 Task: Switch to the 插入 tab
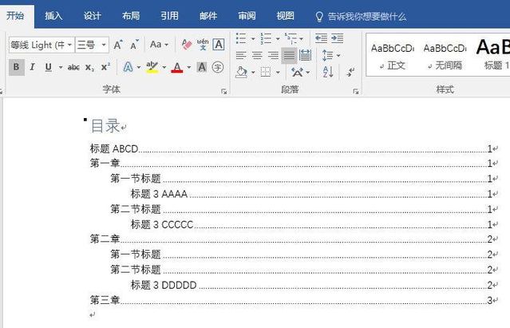pyautogui.click(x=53, y=16)
